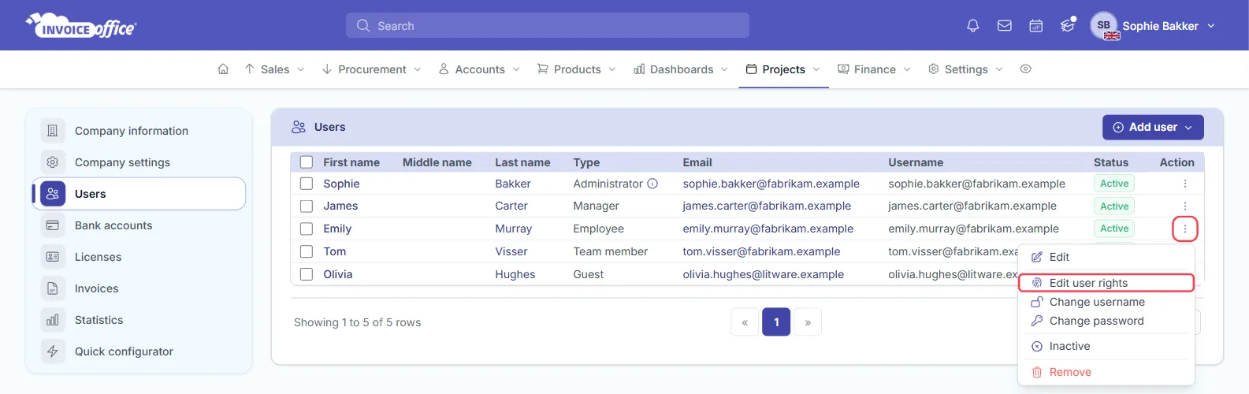Choose Remove from the action menu
Viewport: 1249px width, 394px height.
1106,372
